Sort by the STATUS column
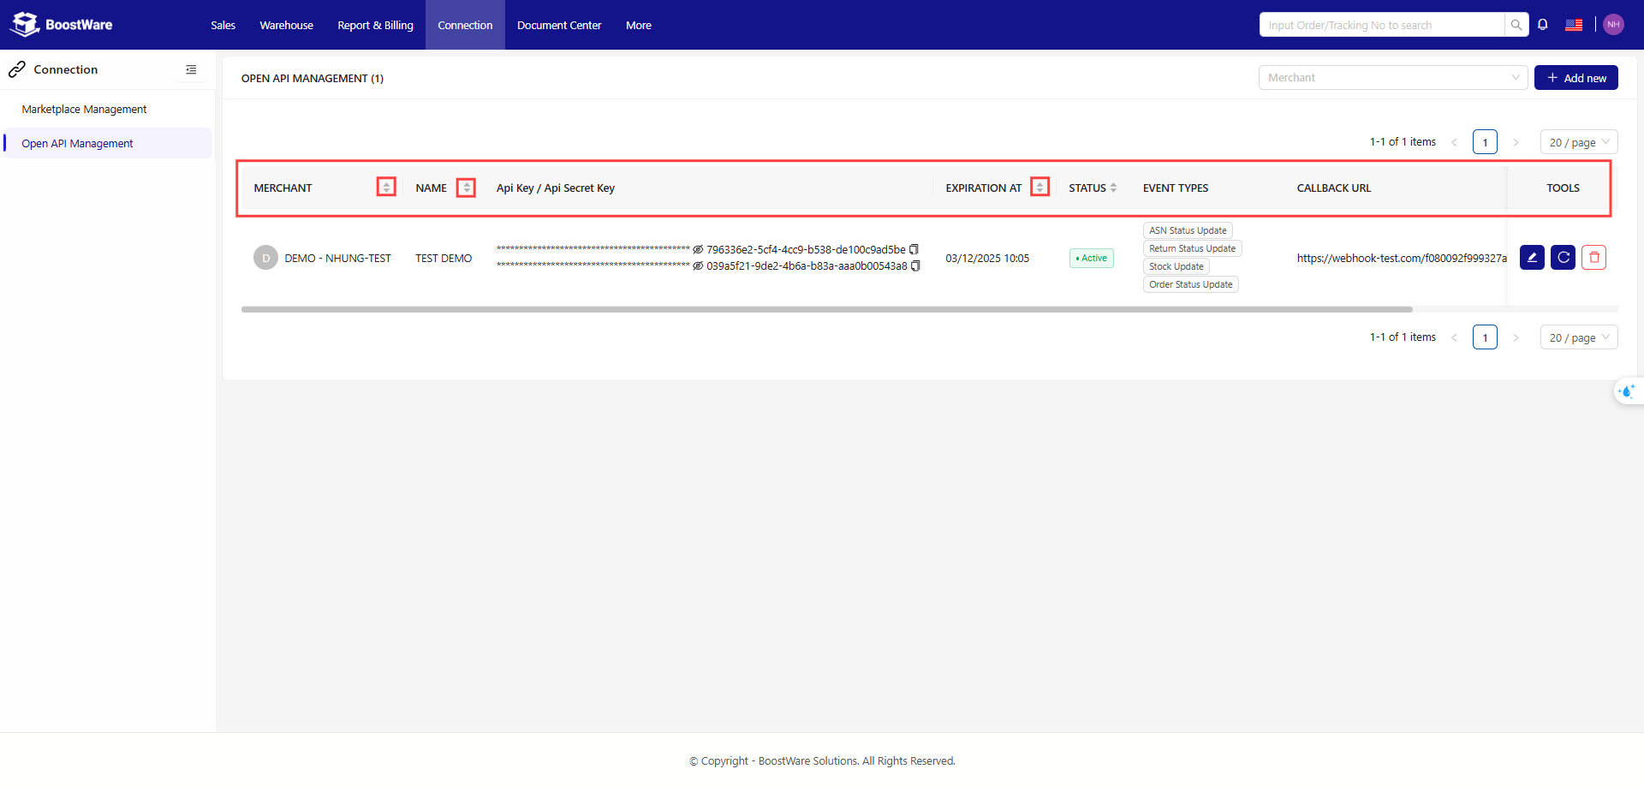 [x=1113, y=188]
